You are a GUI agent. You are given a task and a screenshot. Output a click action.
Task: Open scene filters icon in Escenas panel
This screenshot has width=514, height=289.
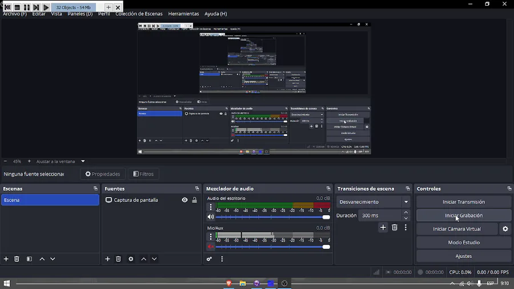coord(29,259)
